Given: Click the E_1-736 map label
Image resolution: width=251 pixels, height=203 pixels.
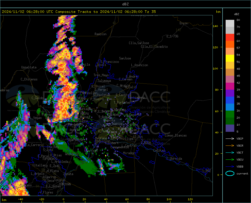Looking at the screenshot, I should pyautogui.click(x=172, y=36).
